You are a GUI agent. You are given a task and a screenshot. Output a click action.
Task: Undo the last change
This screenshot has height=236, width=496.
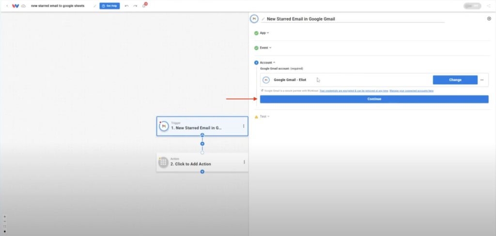[126, 6]
